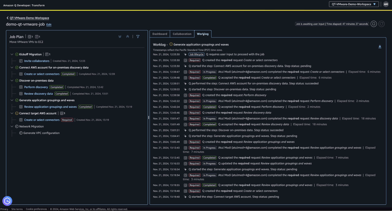The height and width of the screenshot is (211, 392).
Task: Open Cookie preferences in the footer
Action: [x=36, y=209]
